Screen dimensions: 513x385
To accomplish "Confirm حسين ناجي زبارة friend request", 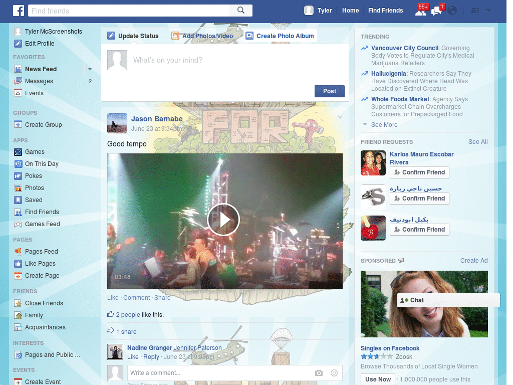I will click(419, 199).
